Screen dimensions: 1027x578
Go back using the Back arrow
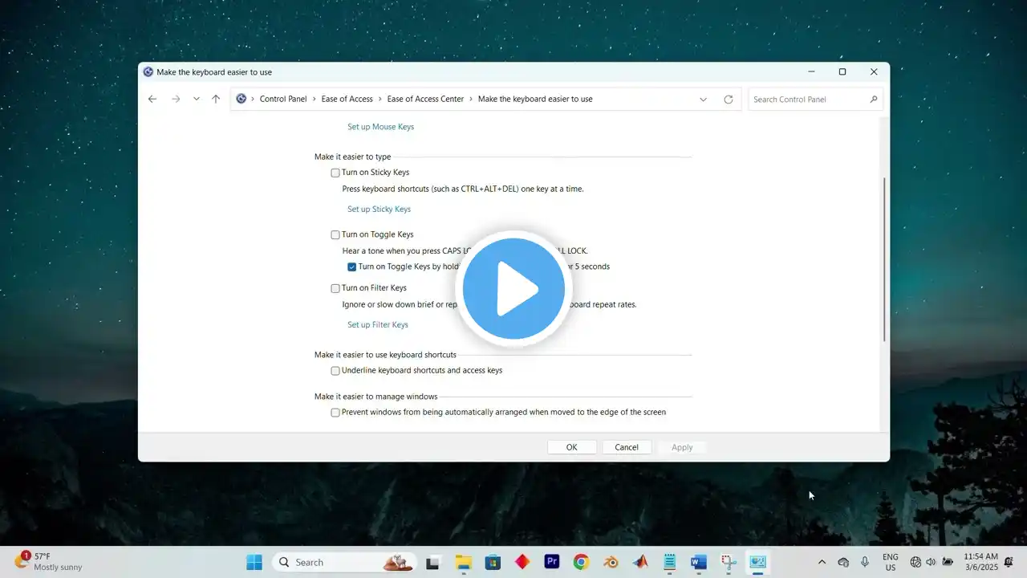click(152, 99)
